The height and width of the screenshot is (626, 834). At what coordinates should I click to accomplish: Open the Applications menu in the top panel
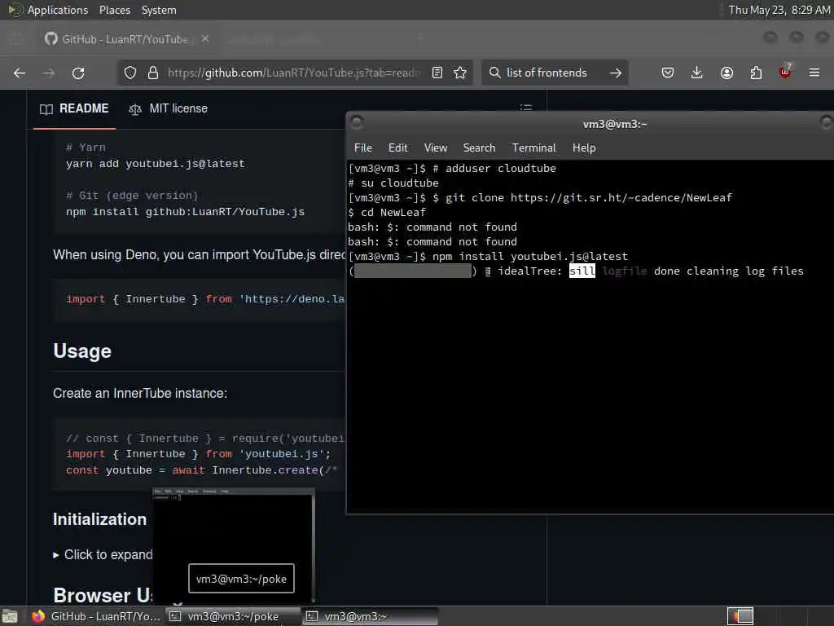point(58,10)
